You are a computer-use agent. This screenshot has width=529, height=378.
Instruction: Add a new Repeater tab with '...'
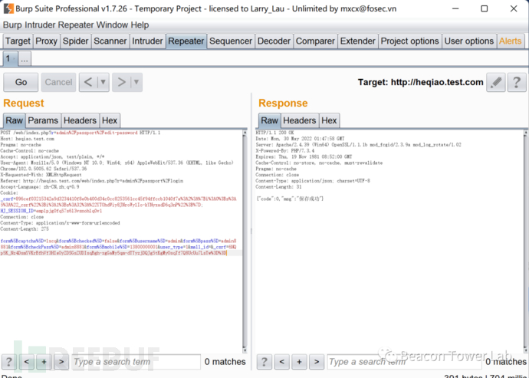pos(25,59)
